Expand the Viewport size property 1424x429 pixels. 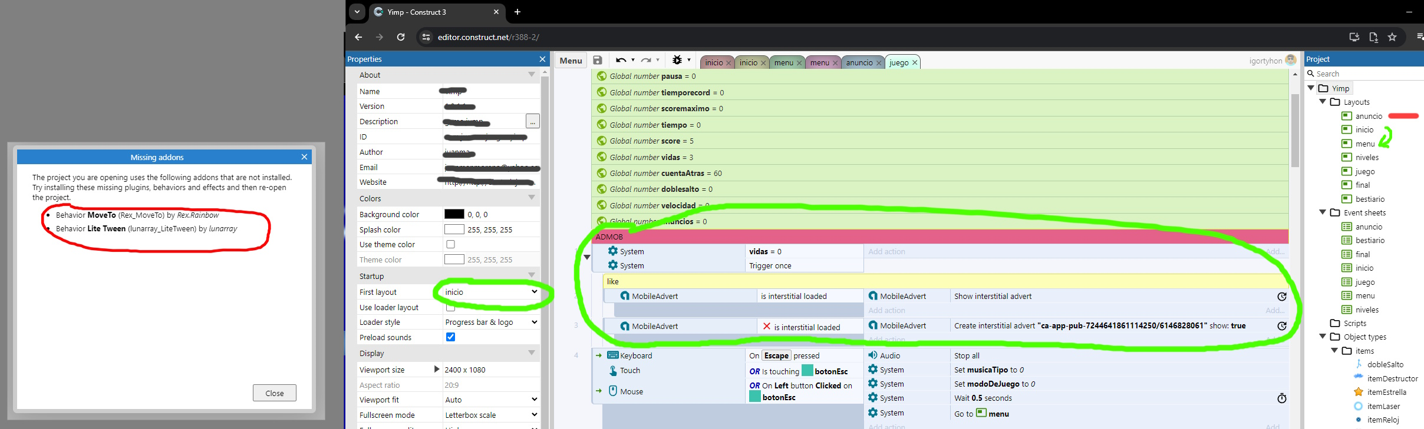coord(436,369)
